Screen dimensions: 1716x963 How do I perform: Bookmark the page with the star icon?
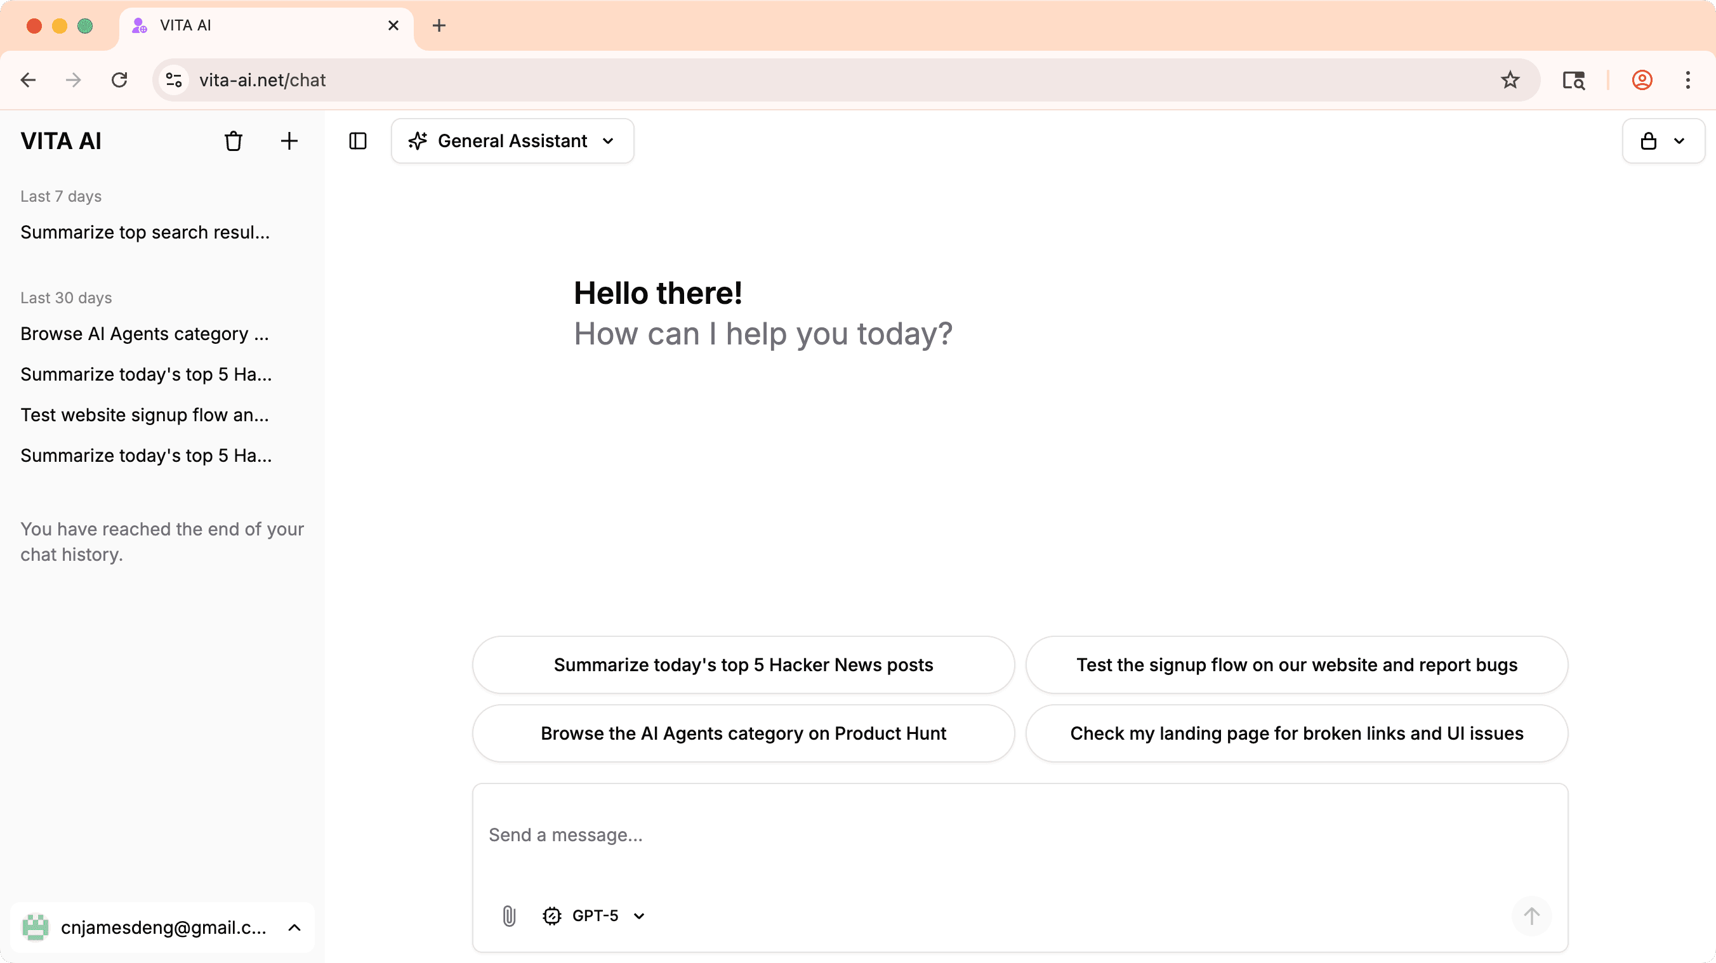pos(1510,80)
